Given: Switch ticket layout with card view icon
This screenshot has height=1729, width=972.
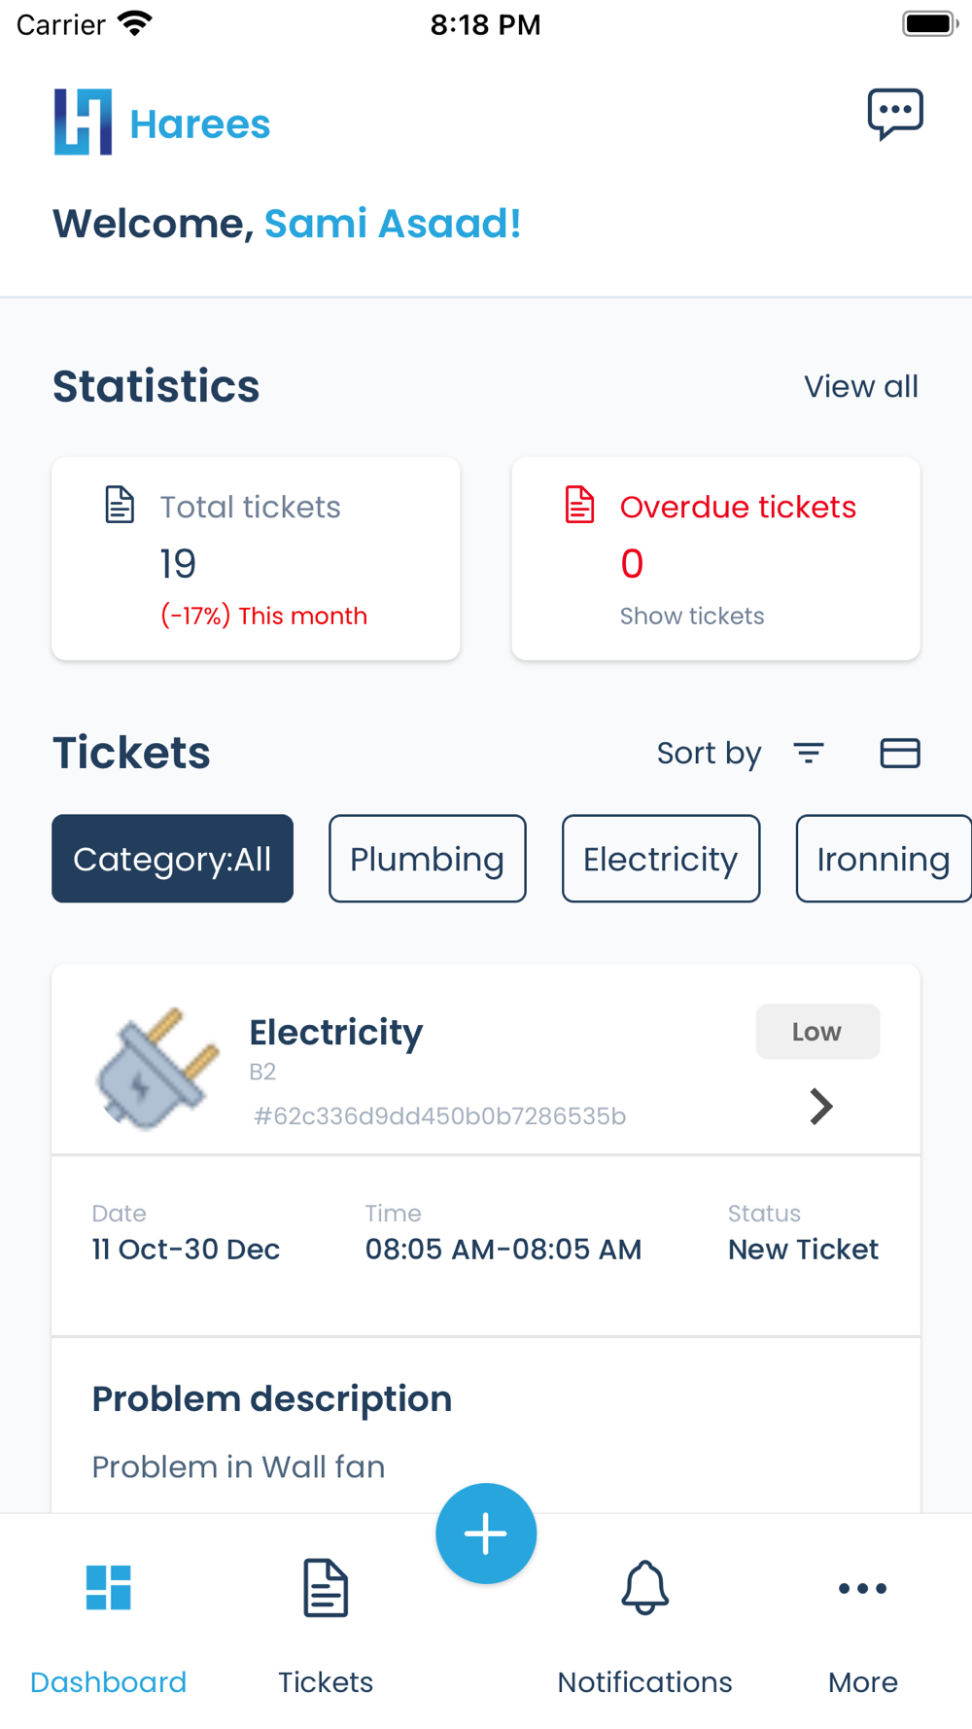Looking at the screenshot, I should click(x=899, y=754).
